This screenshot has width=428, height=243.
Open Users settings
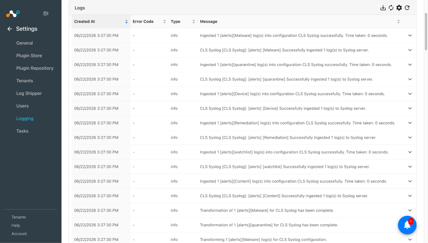pyautogui.click(x=23, y=106)
